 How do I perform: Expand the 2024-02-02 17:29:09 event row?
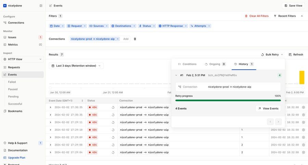(x=51, y=137)
